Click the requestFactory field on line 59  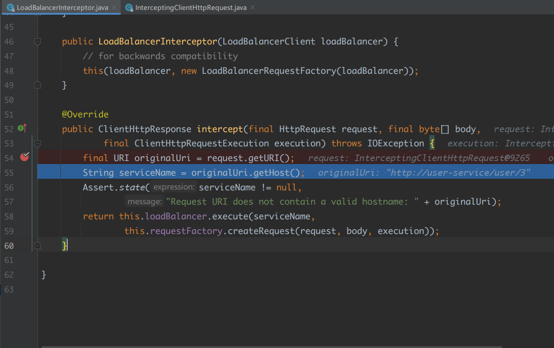point(186,231)
